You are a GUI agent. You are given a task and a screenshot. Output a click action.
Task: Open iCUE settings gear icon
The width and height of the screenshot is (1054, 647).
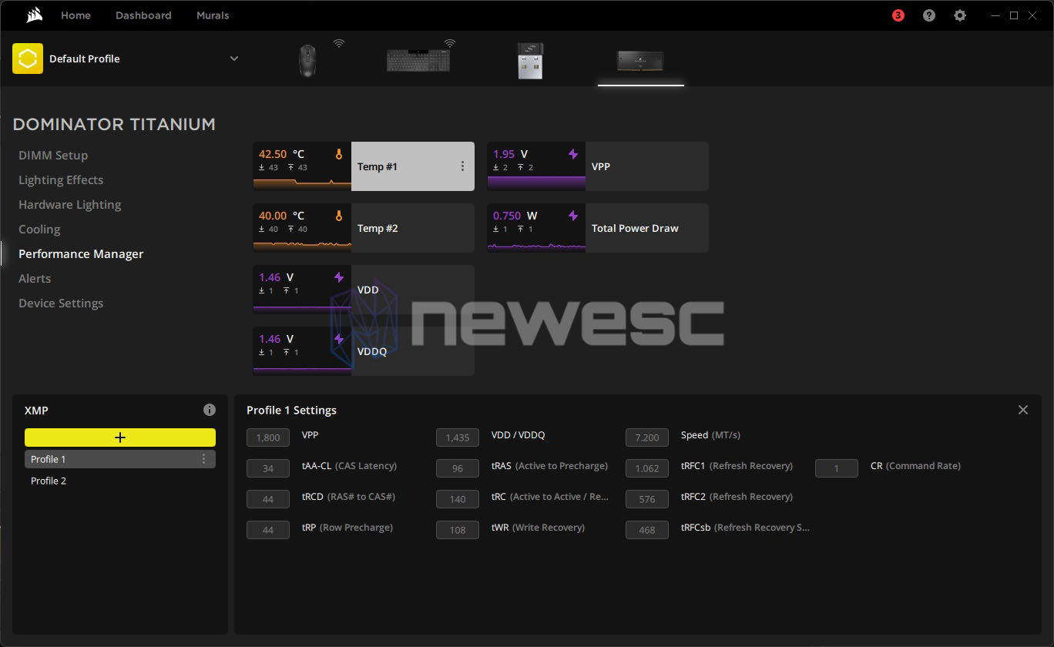[959, 15]
